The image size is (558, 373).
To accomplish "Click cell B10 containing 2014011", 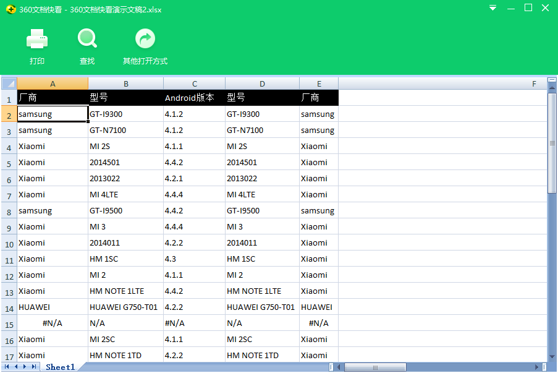I will point(125,242).
